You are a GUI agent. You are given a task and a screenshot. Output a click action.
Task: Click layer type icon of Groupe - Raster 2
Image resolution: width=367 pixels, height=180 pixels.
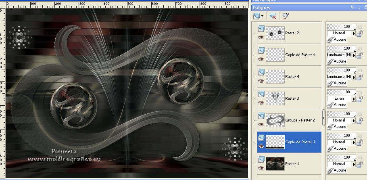pyautogui.click(x=261, y=116)
